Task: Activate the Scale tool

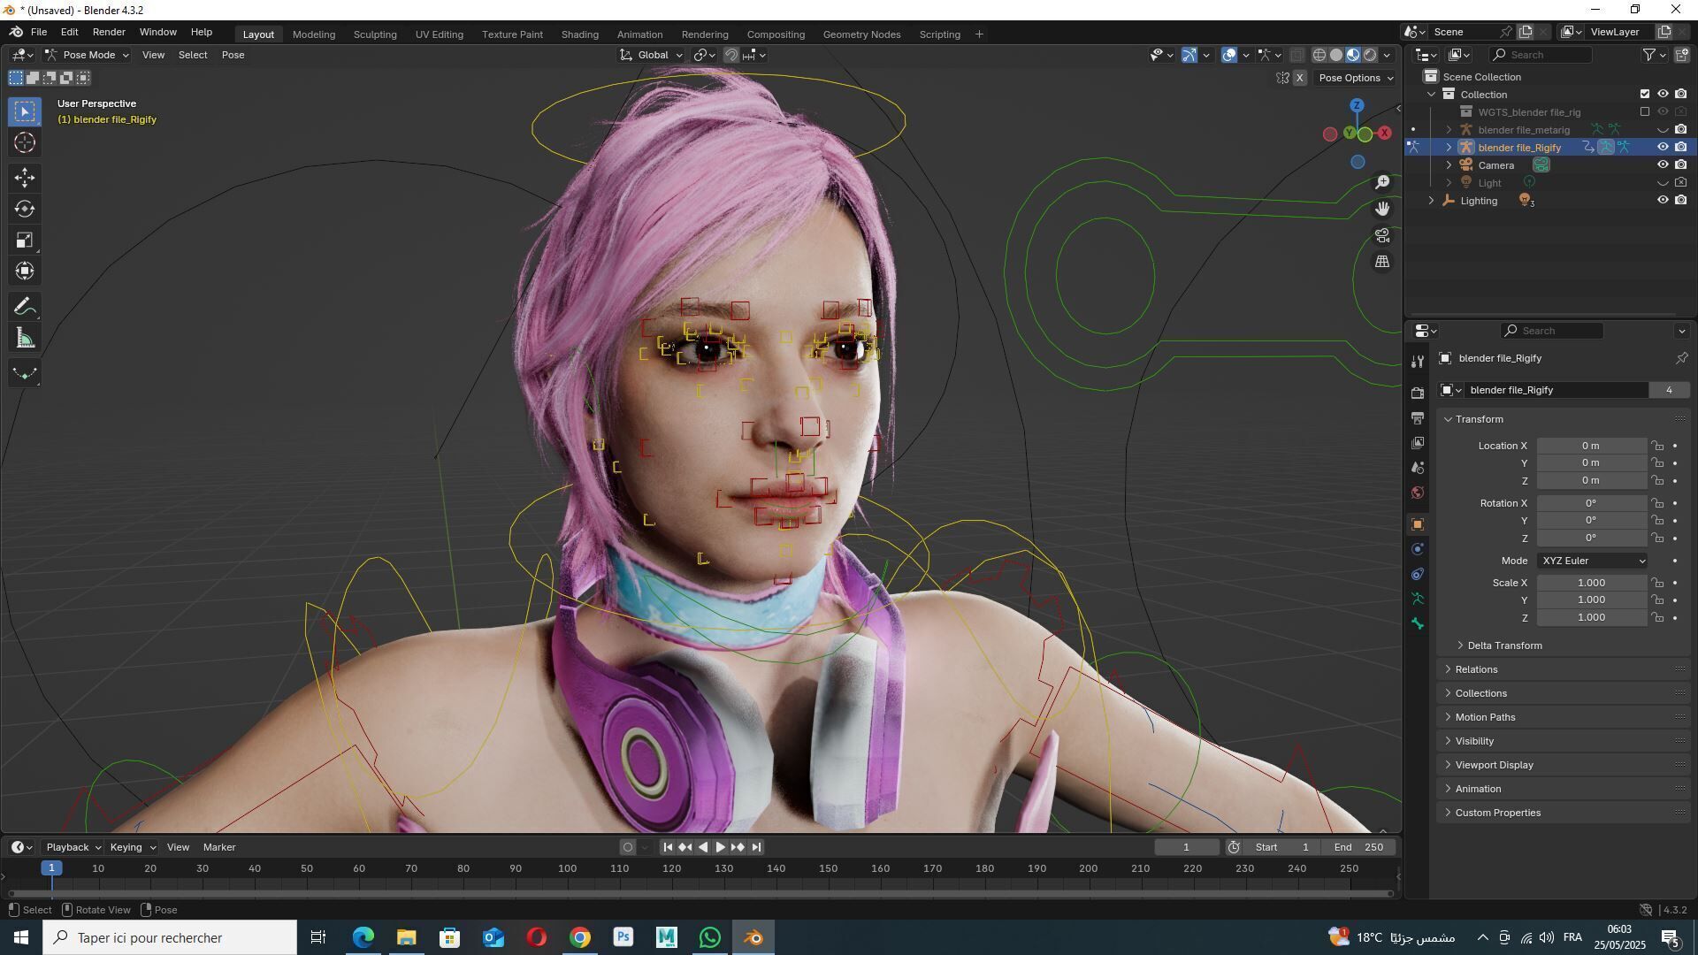Action: tap(25, 241)
